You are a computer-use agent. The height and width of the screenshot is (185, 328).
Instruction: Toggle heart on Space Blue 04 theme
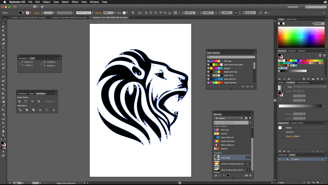[x=208, y=79]
